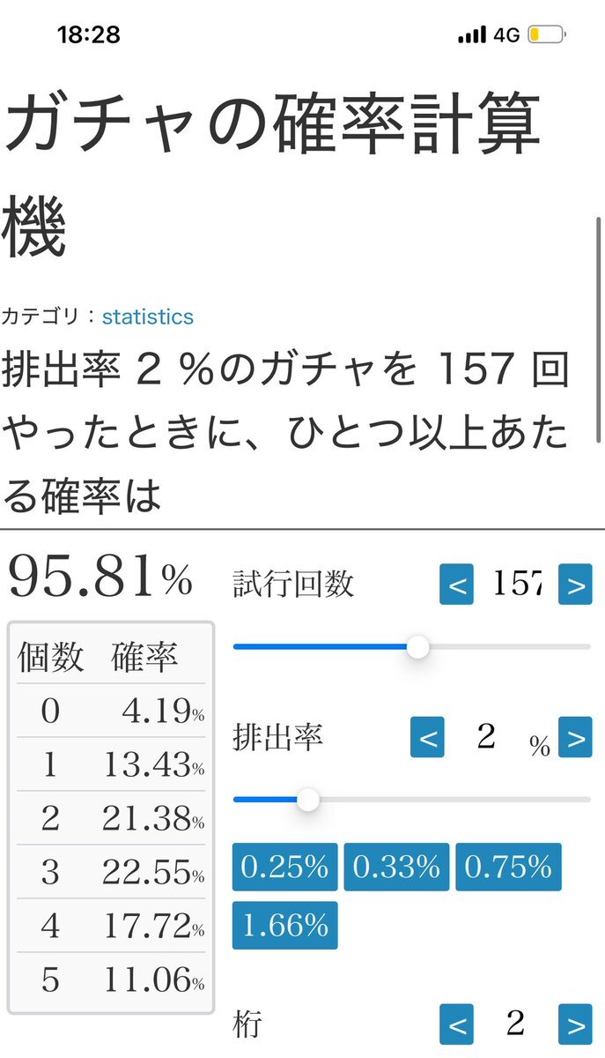Choose the 1.66% preset rate
This screenshot has height=1058, width=605.
pos(285,925)
